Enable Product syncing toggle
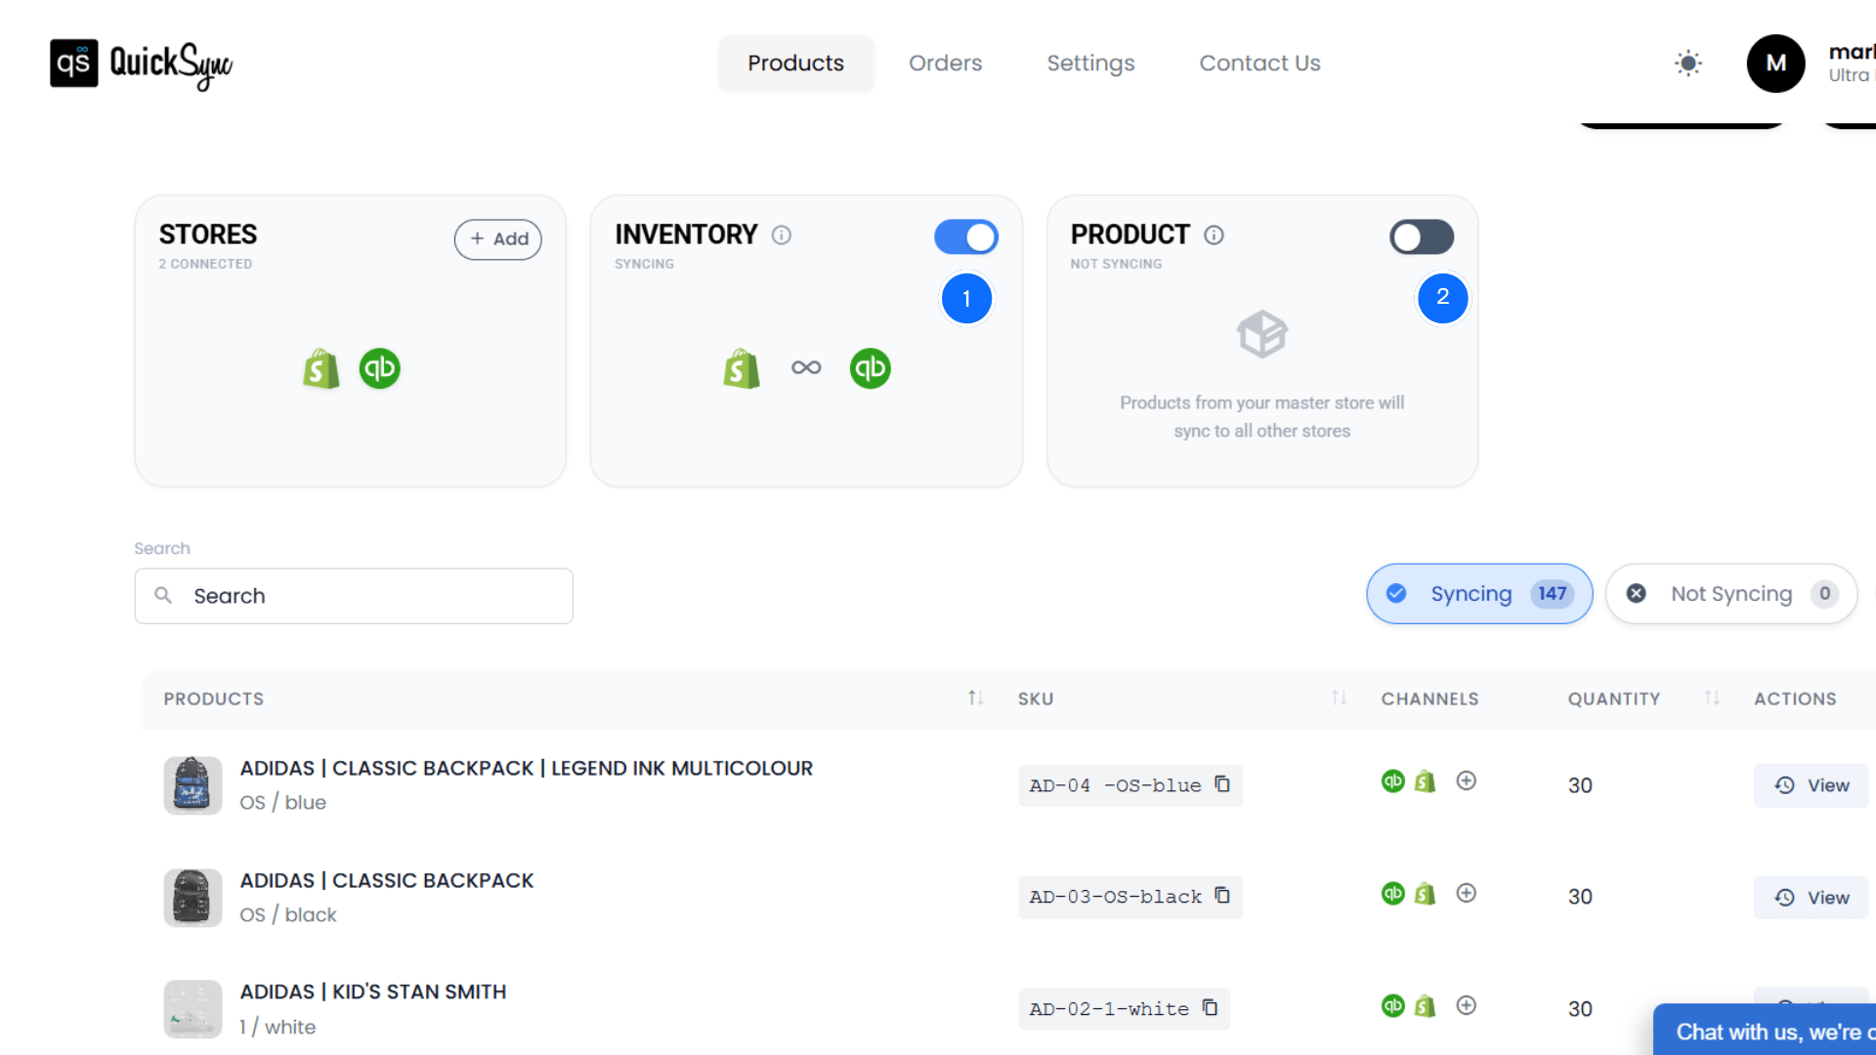1876x1055 pixels. click(1422, 236)
